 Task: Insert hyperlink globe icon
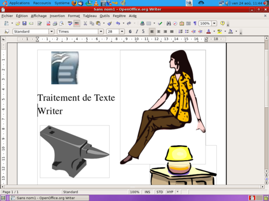tap(142, 24)
